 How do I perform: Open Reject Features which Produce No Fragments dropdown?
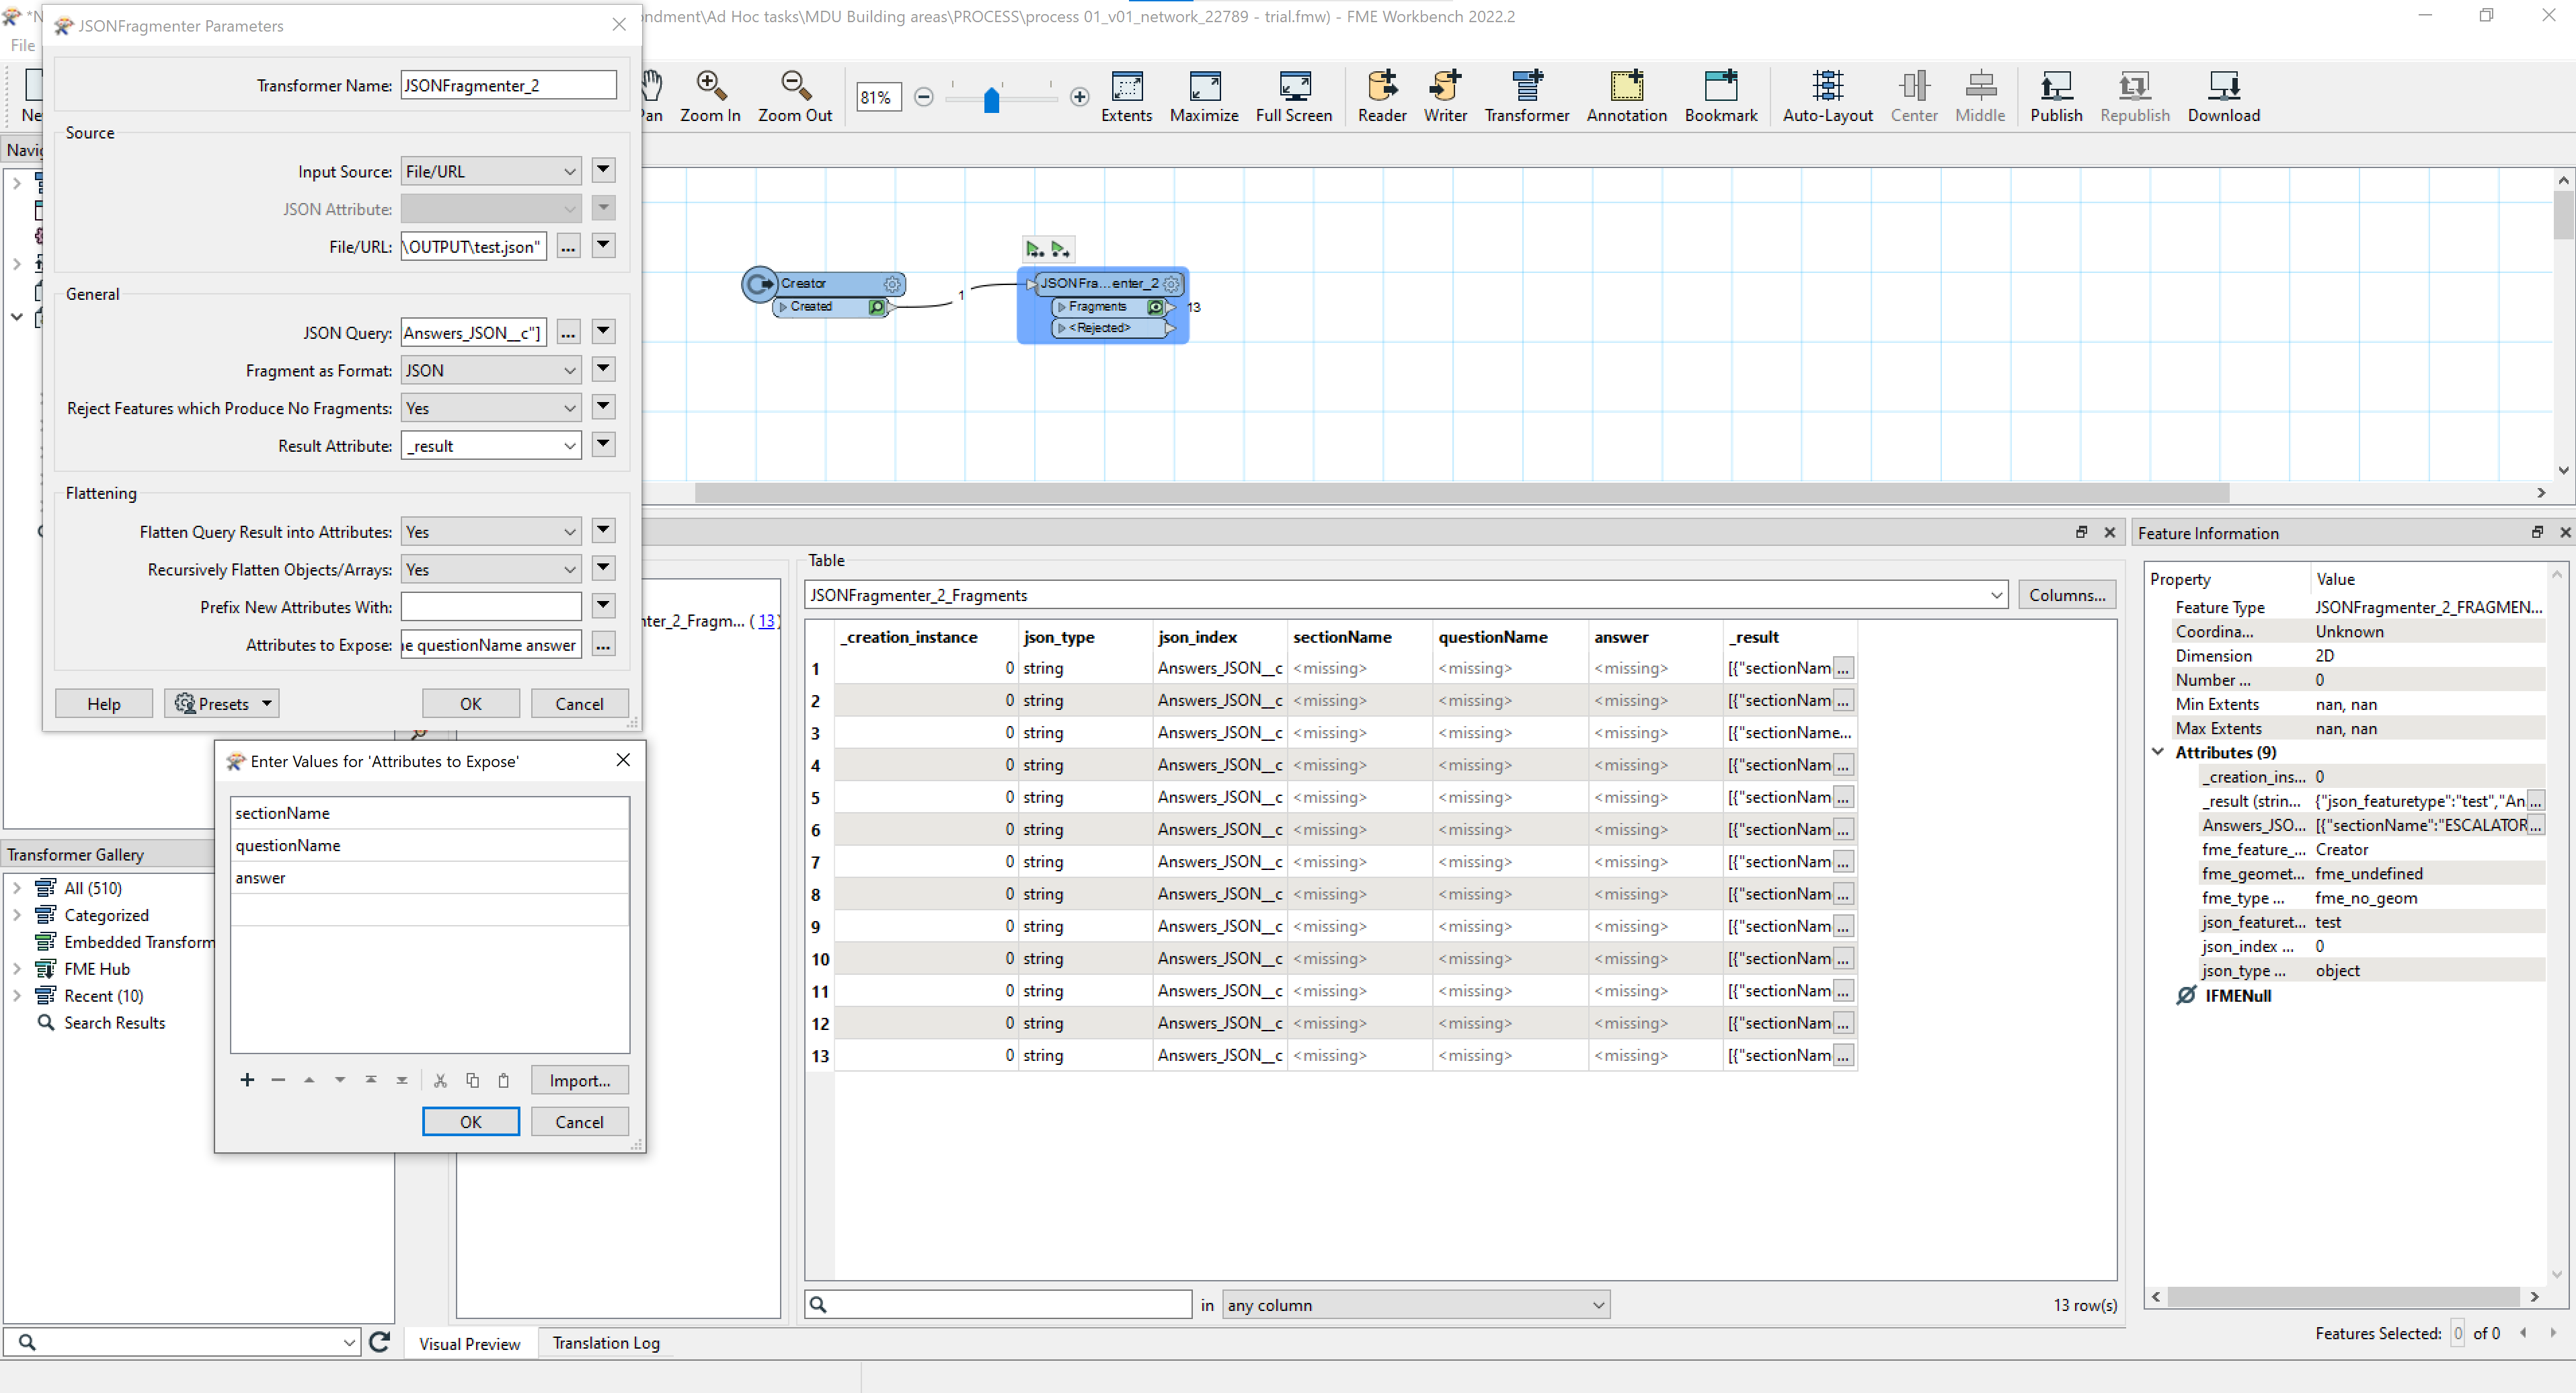[491, 409]
